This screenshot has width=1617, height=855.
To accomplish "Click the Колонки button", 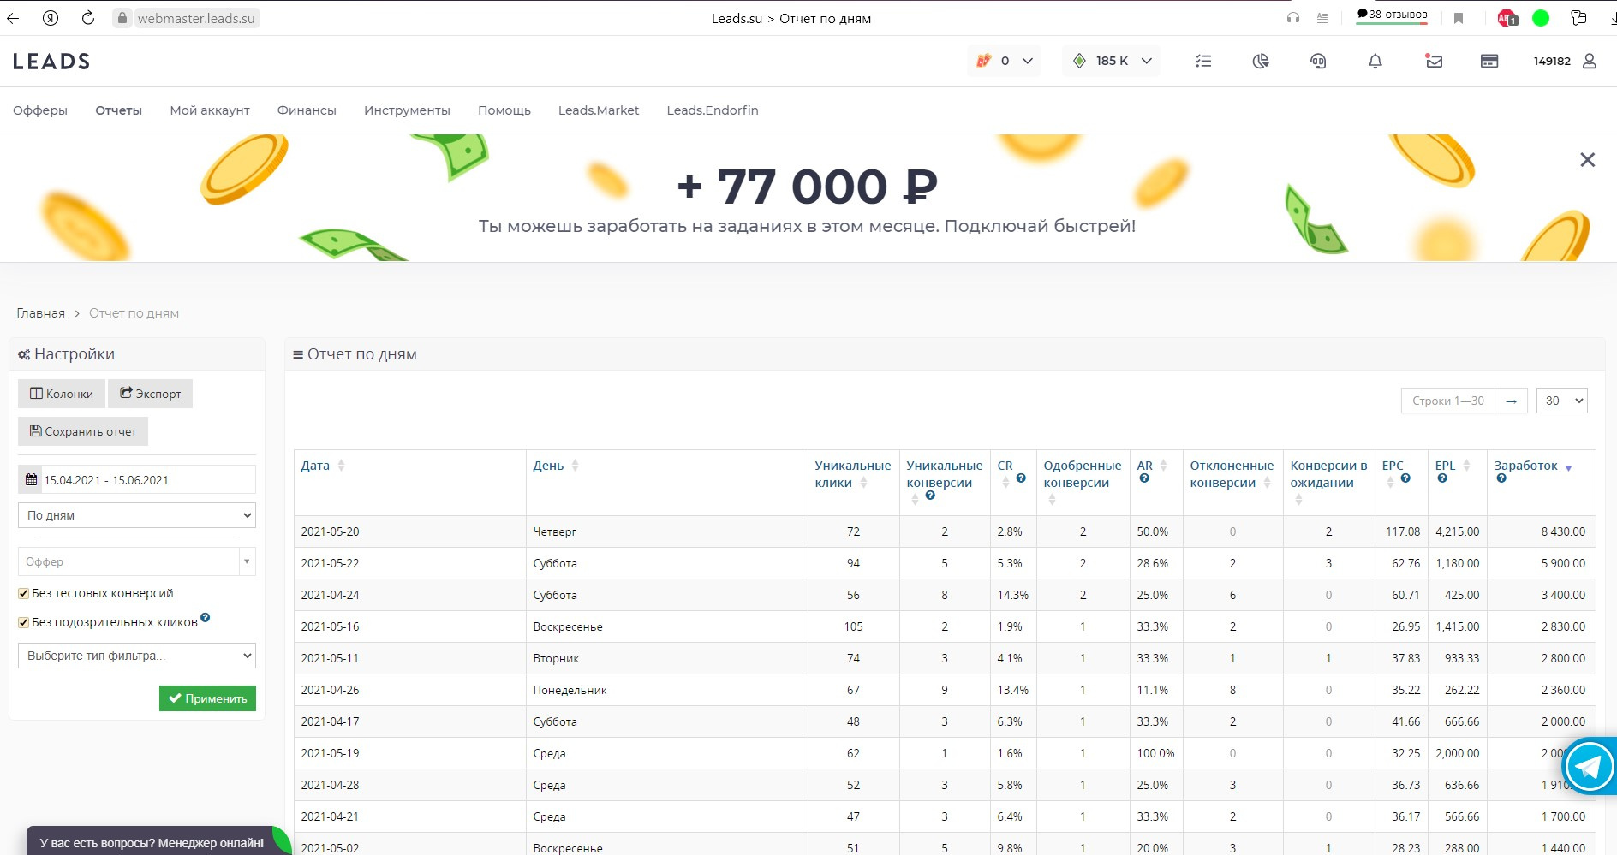I will pyautogui.click(x=62, y=394).
